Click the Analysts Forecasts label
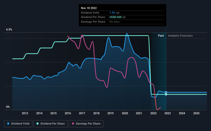211x131 pixels. tap(180, 36)
